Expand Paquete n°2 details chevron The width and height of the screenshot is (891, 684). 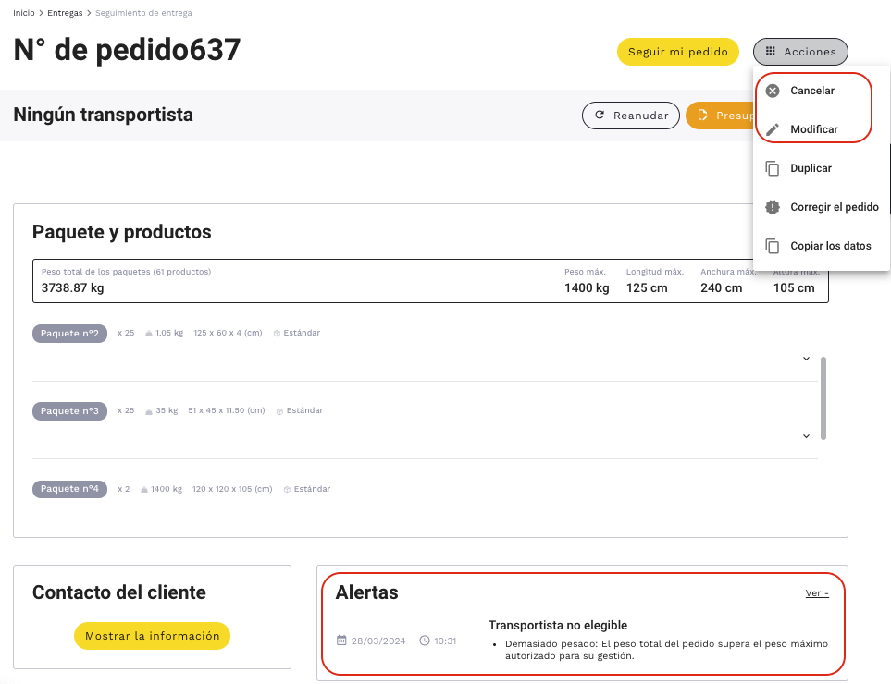click(x=806, y=359)
